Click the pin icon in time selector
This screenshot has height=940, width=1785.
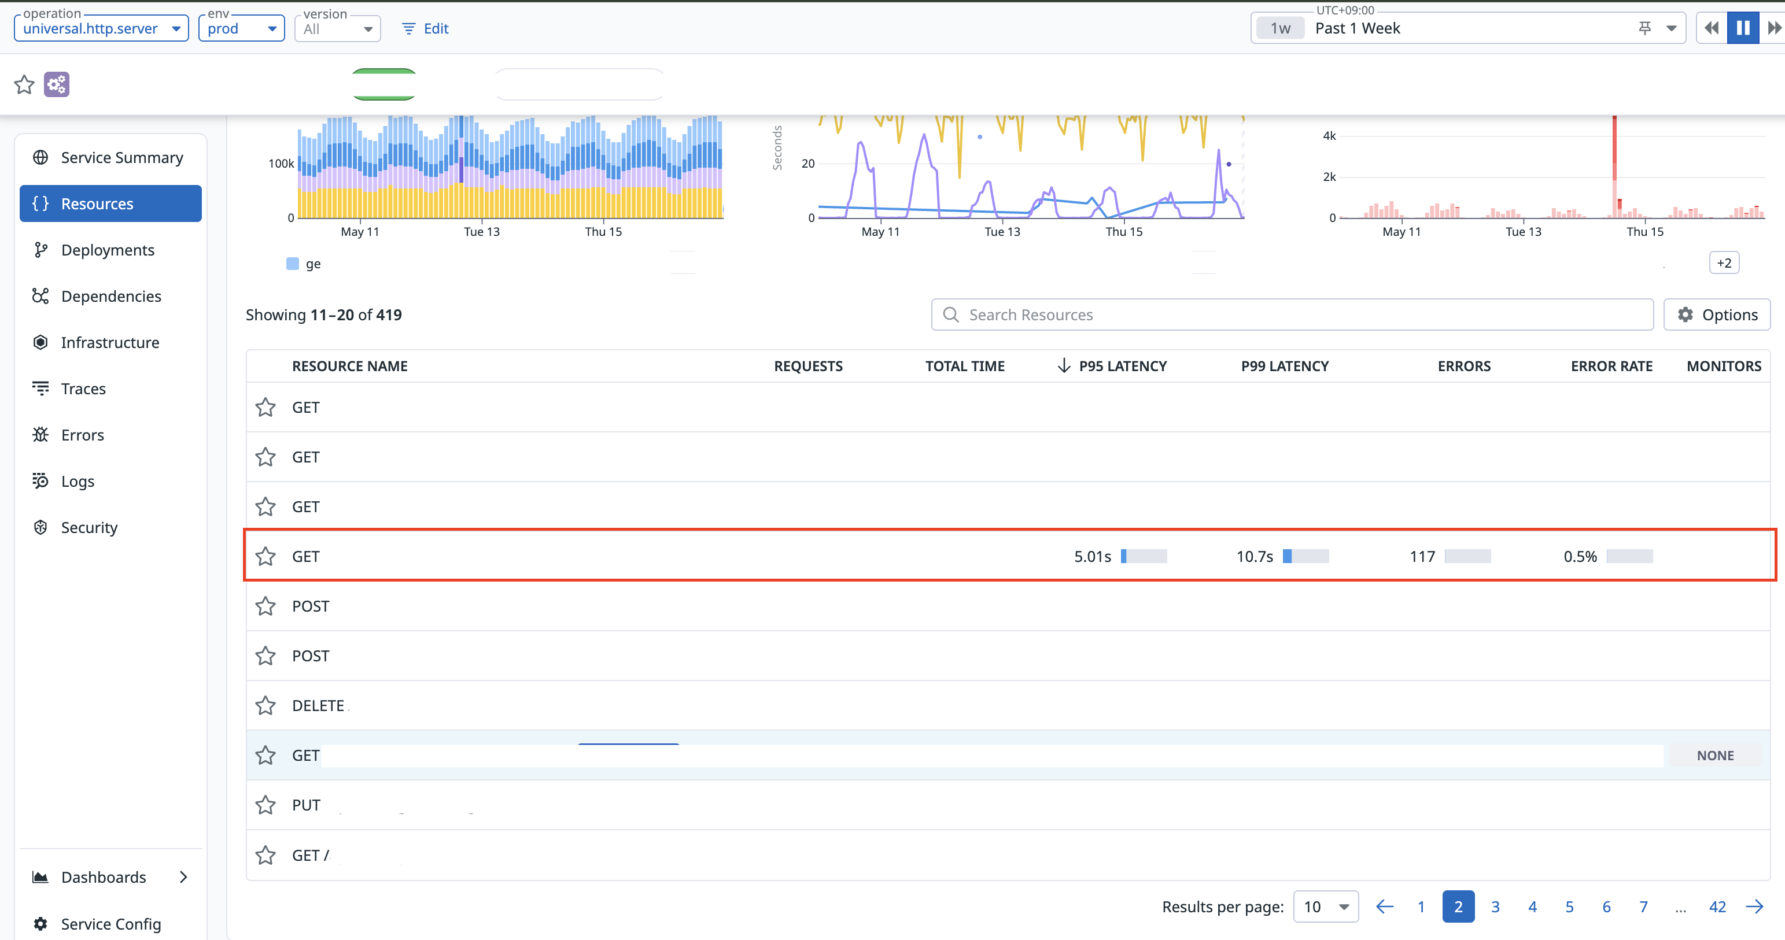pos(1644,28)
